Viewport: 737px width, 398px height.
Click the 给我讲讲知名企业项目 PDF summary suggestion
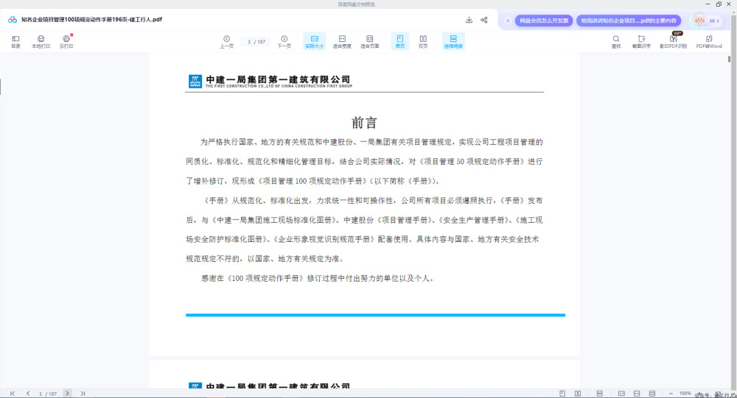coord(629,21)
